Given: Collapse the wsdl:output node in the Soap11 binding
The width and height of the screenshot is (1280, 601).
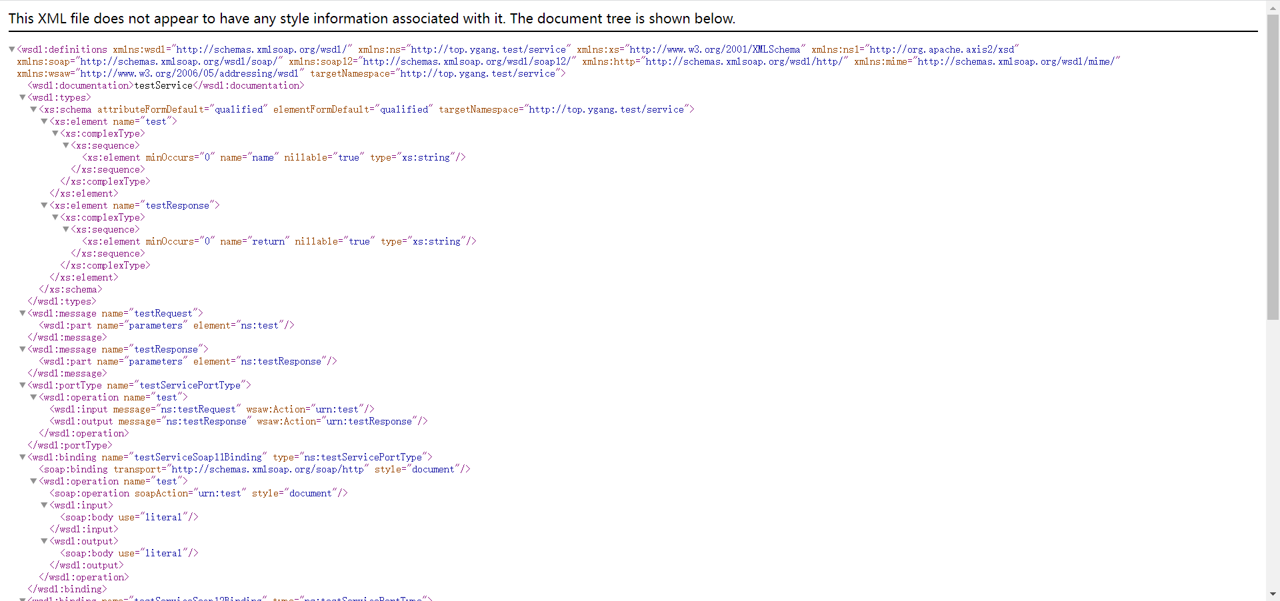Looking at the screenshot, I should 44,541.
